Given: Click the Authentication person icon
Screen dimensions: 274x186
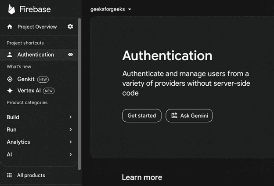Looking at the screenshot, I should pyautogui.click(x=10, y=55).
